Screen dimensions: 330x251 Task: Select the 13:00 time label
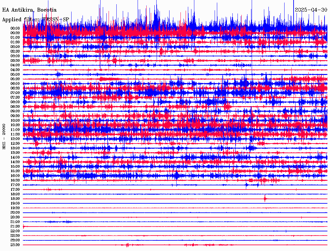coord(15,148)
